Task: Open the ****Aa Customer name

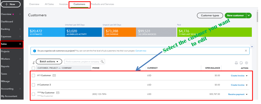Action: click(46, 93)
